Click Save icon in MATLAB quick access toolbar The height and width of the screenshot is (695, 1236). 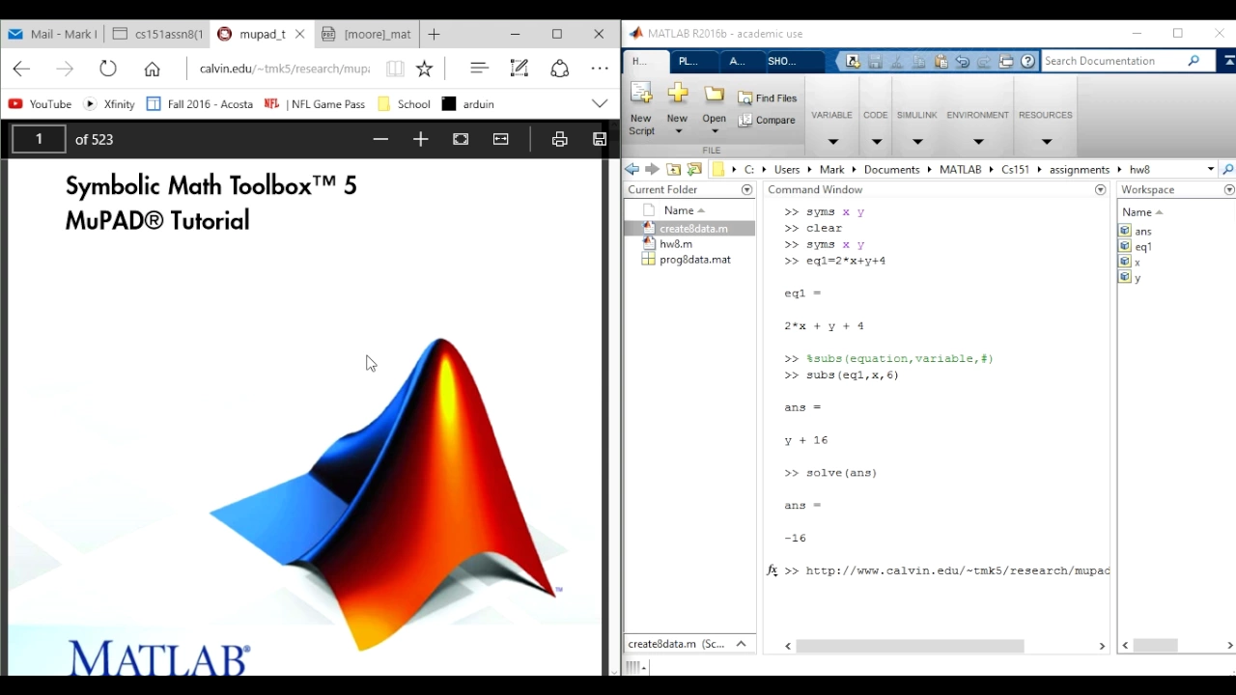[875, 61]
